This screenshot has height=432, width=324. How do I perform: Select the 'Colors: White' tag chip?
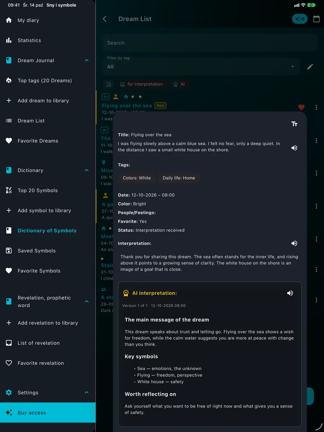[x=137, y=178]
